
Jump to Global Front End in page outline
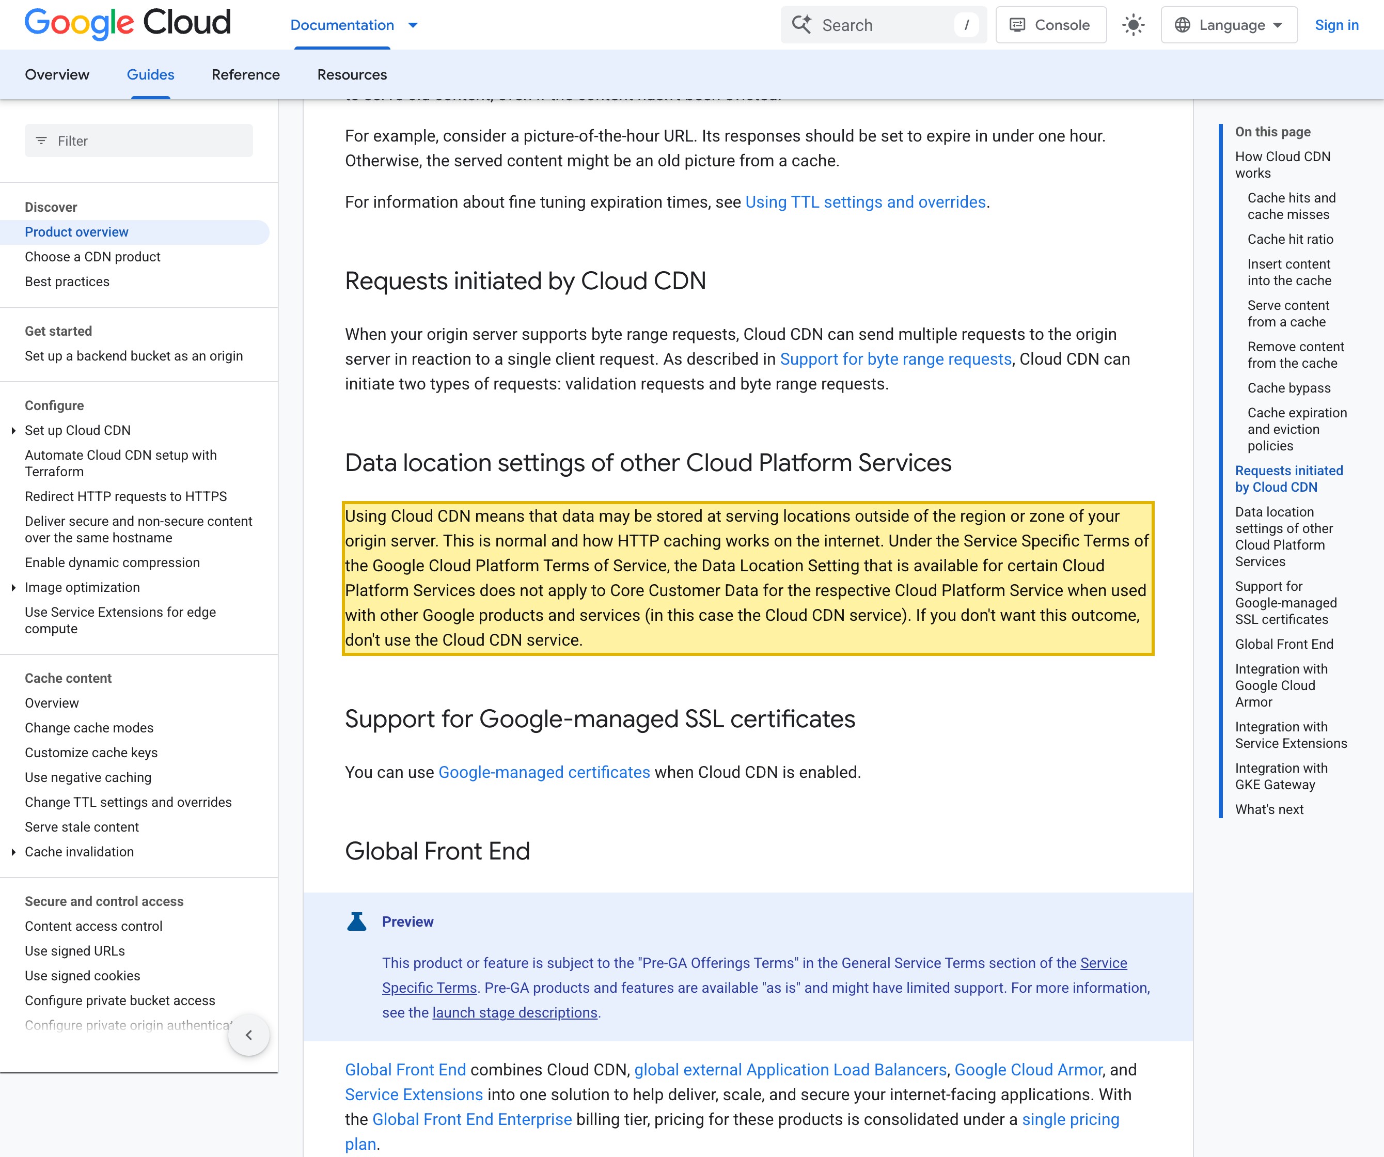(1284, 644)
